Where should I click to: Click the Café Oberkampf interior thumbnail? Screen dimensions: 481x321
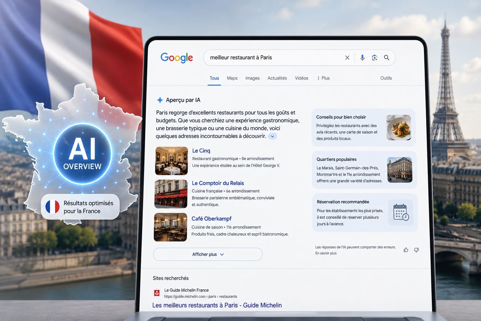tap(170, 227)
